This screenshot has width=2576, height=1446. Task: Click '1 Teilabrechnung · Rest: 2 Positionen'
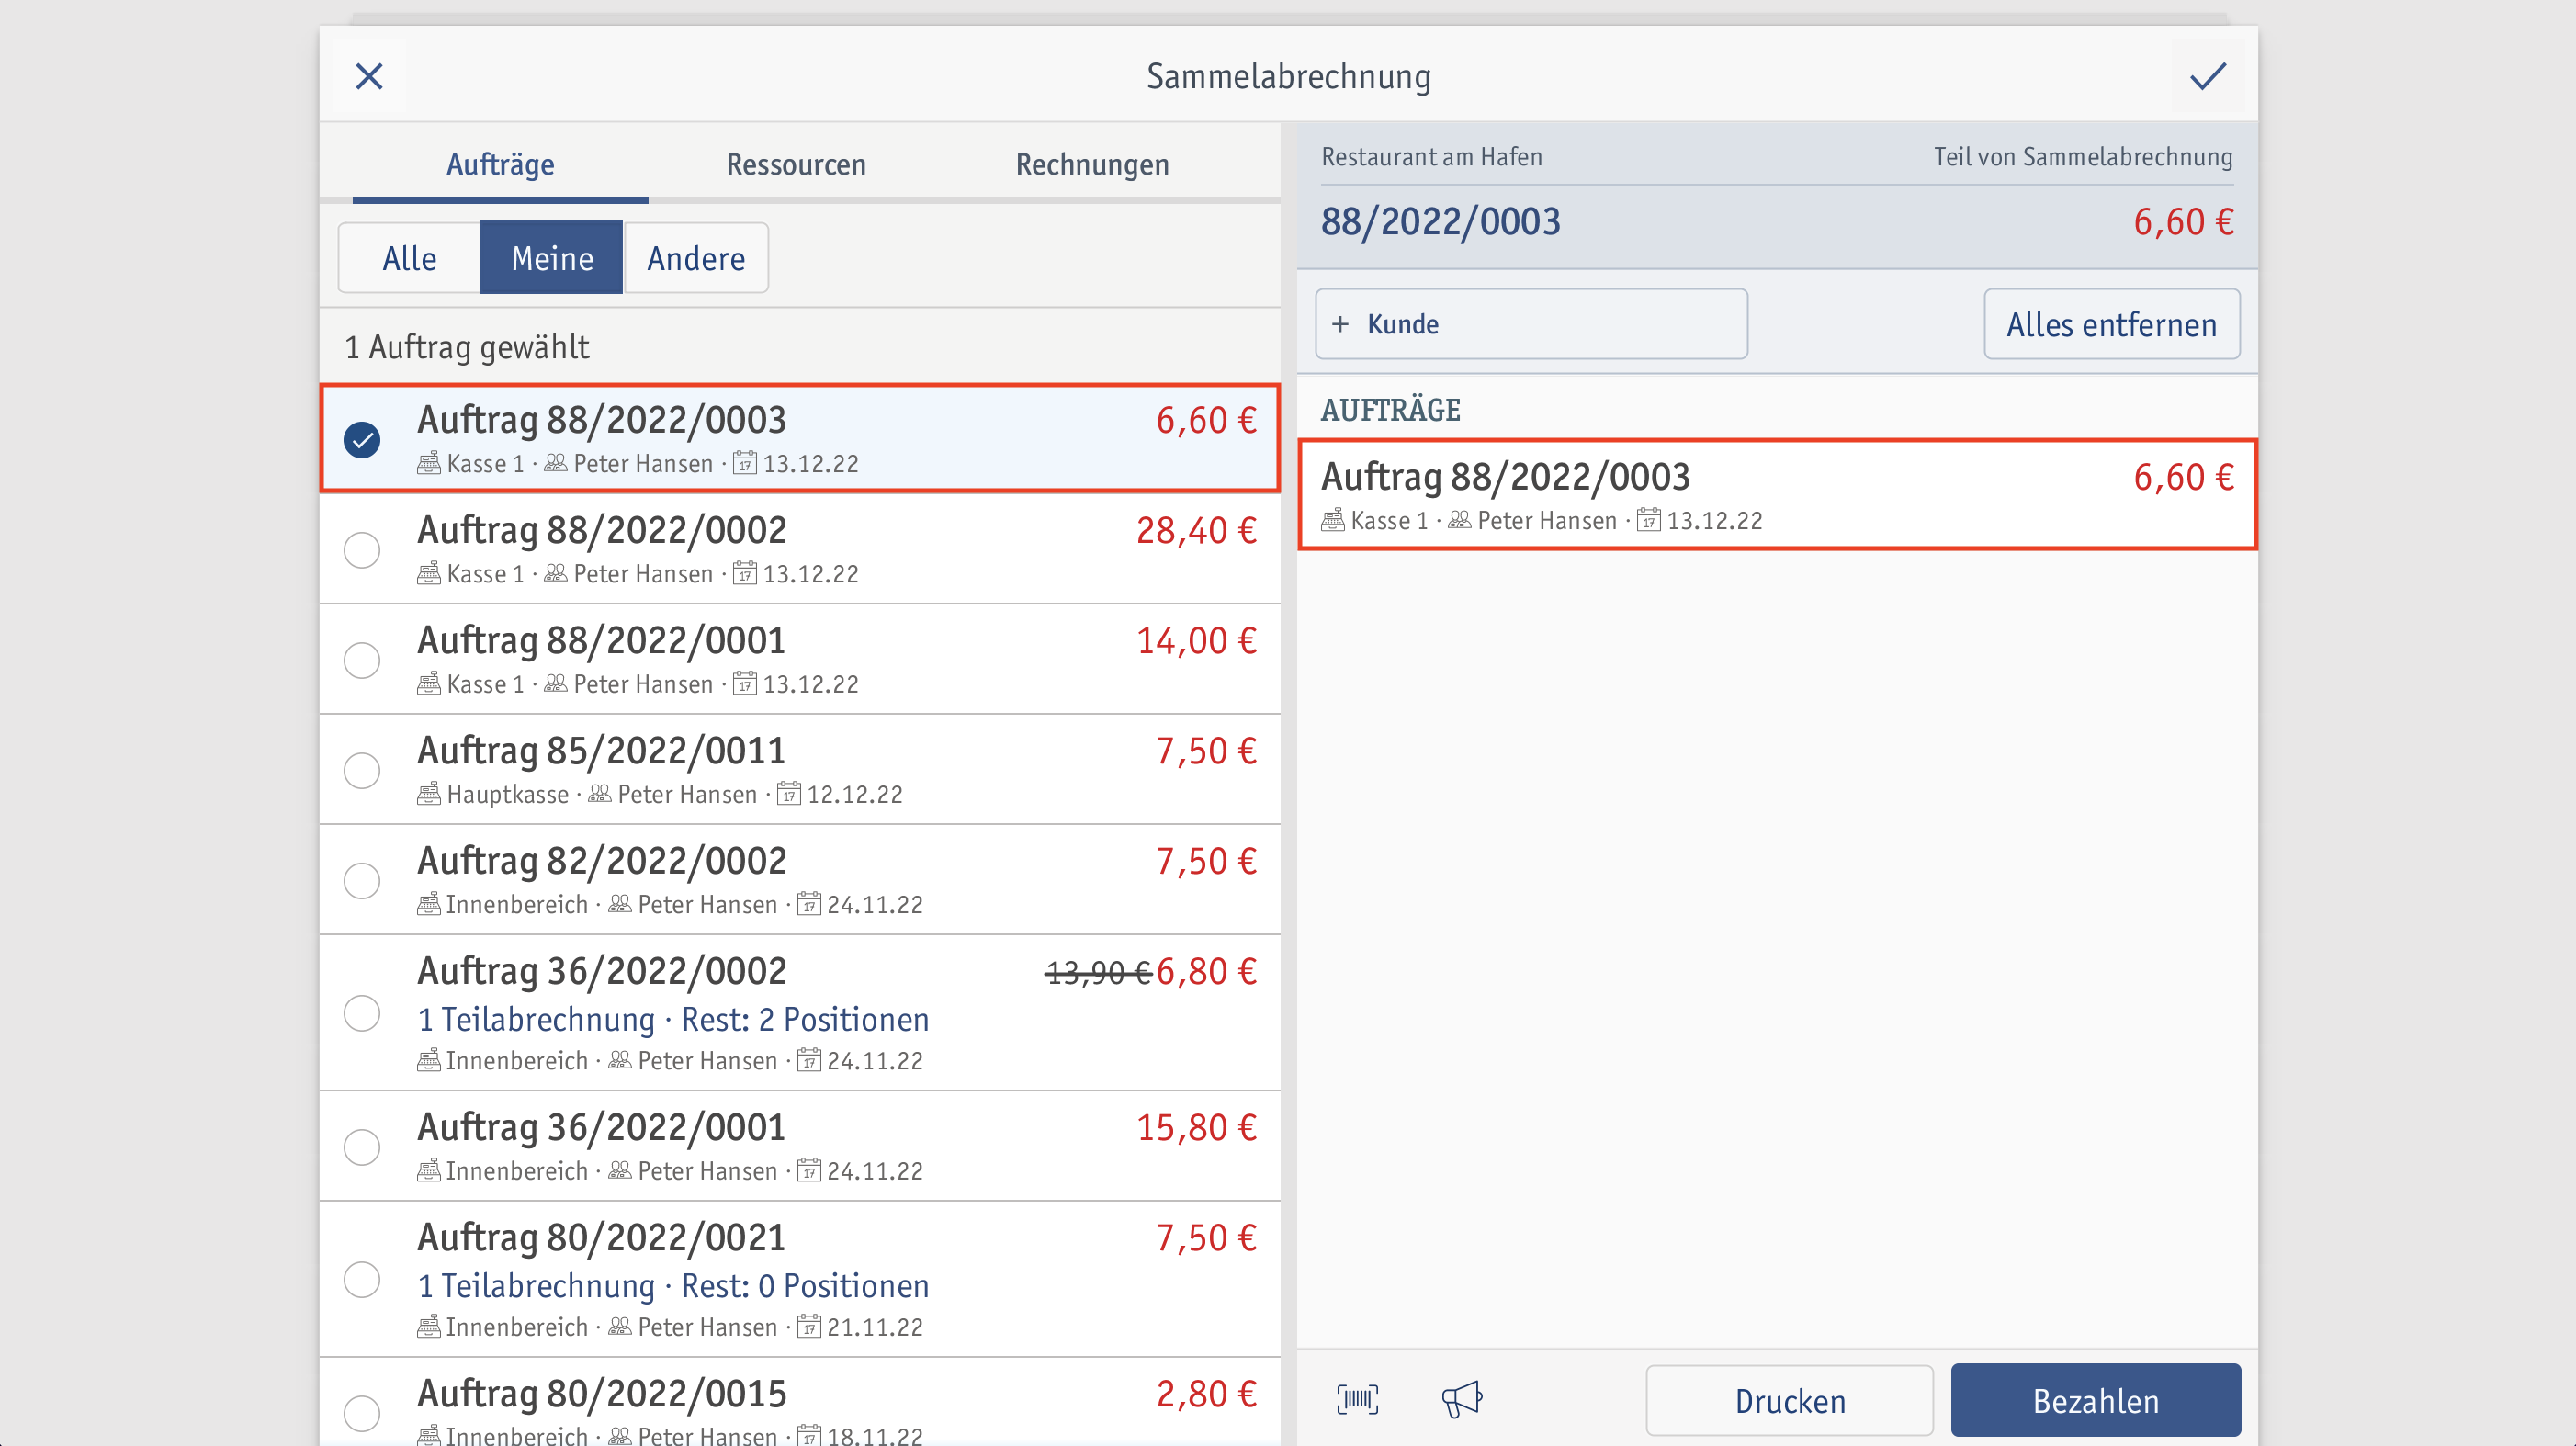click(x=673, y=1019)
